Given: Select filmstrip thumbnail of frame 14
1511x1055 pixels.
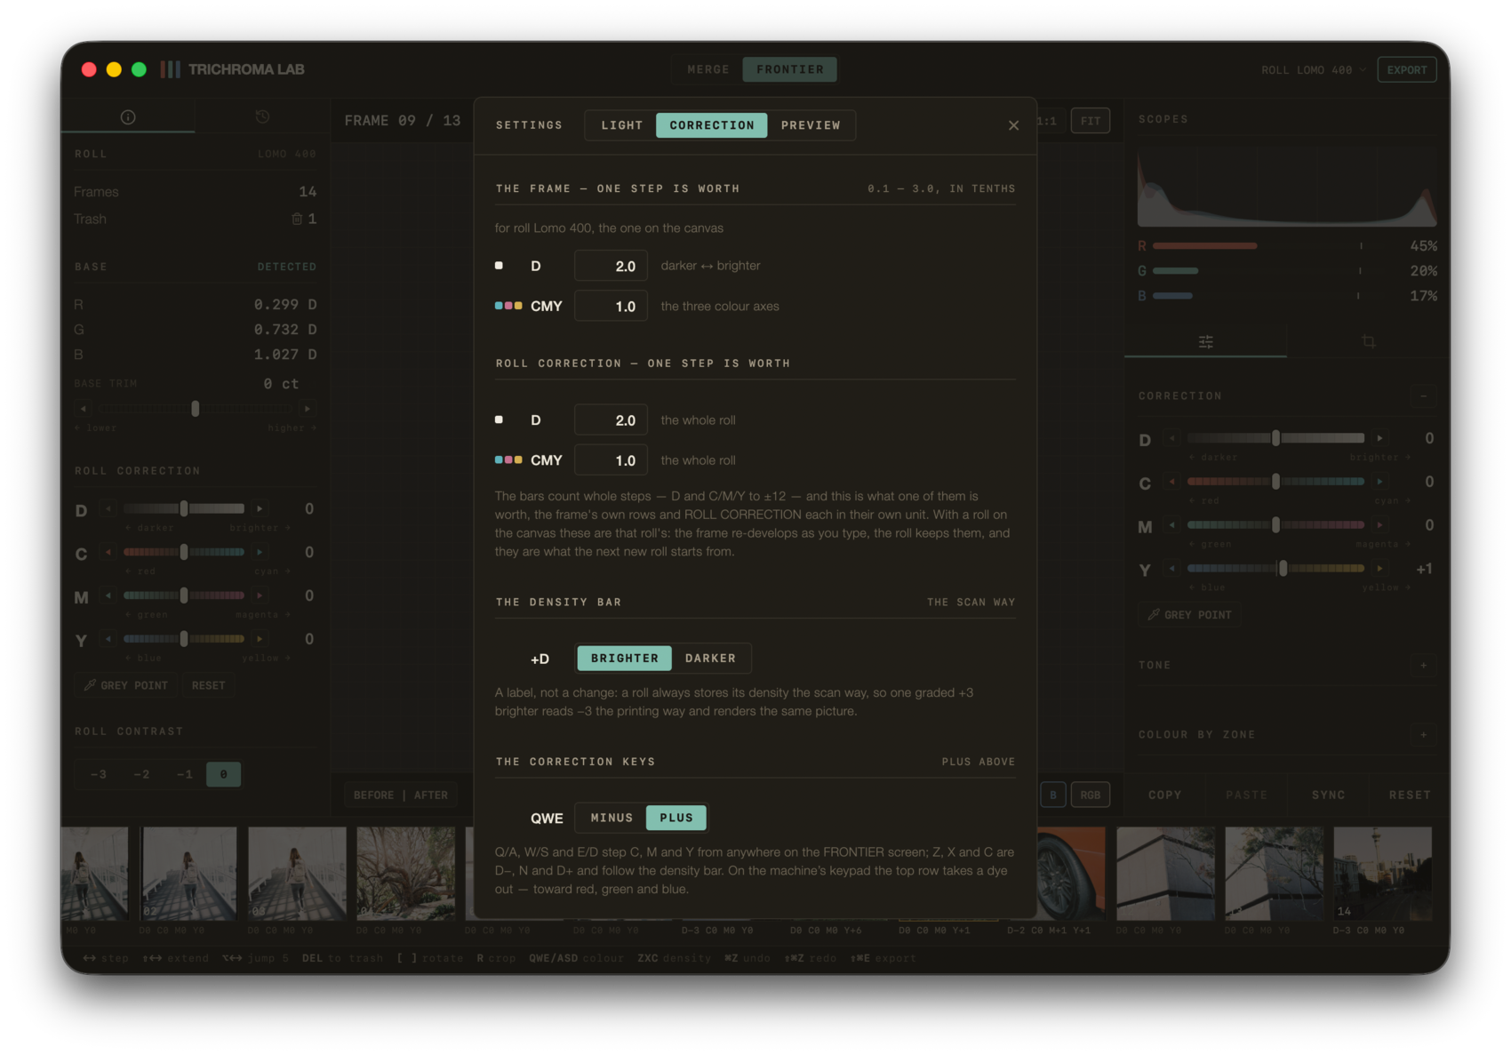Looking at the screenshot, I should (1382, 874).
